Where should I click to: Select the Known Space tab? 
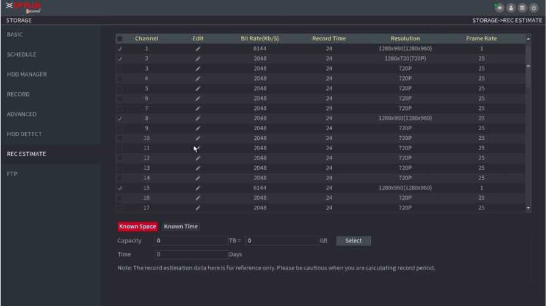(x=137, y=227)
